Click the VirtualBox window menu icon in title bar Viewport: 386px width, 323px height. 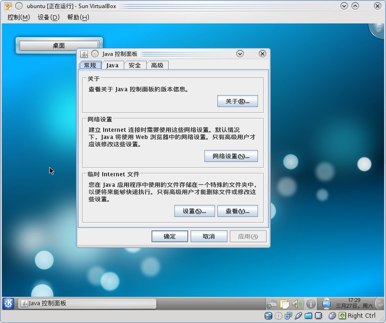(8, 6)
